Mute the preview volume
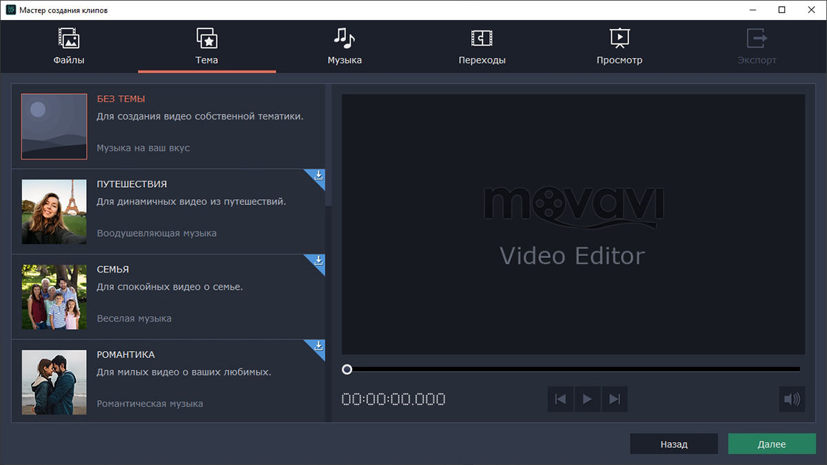 tap(792, 399)
